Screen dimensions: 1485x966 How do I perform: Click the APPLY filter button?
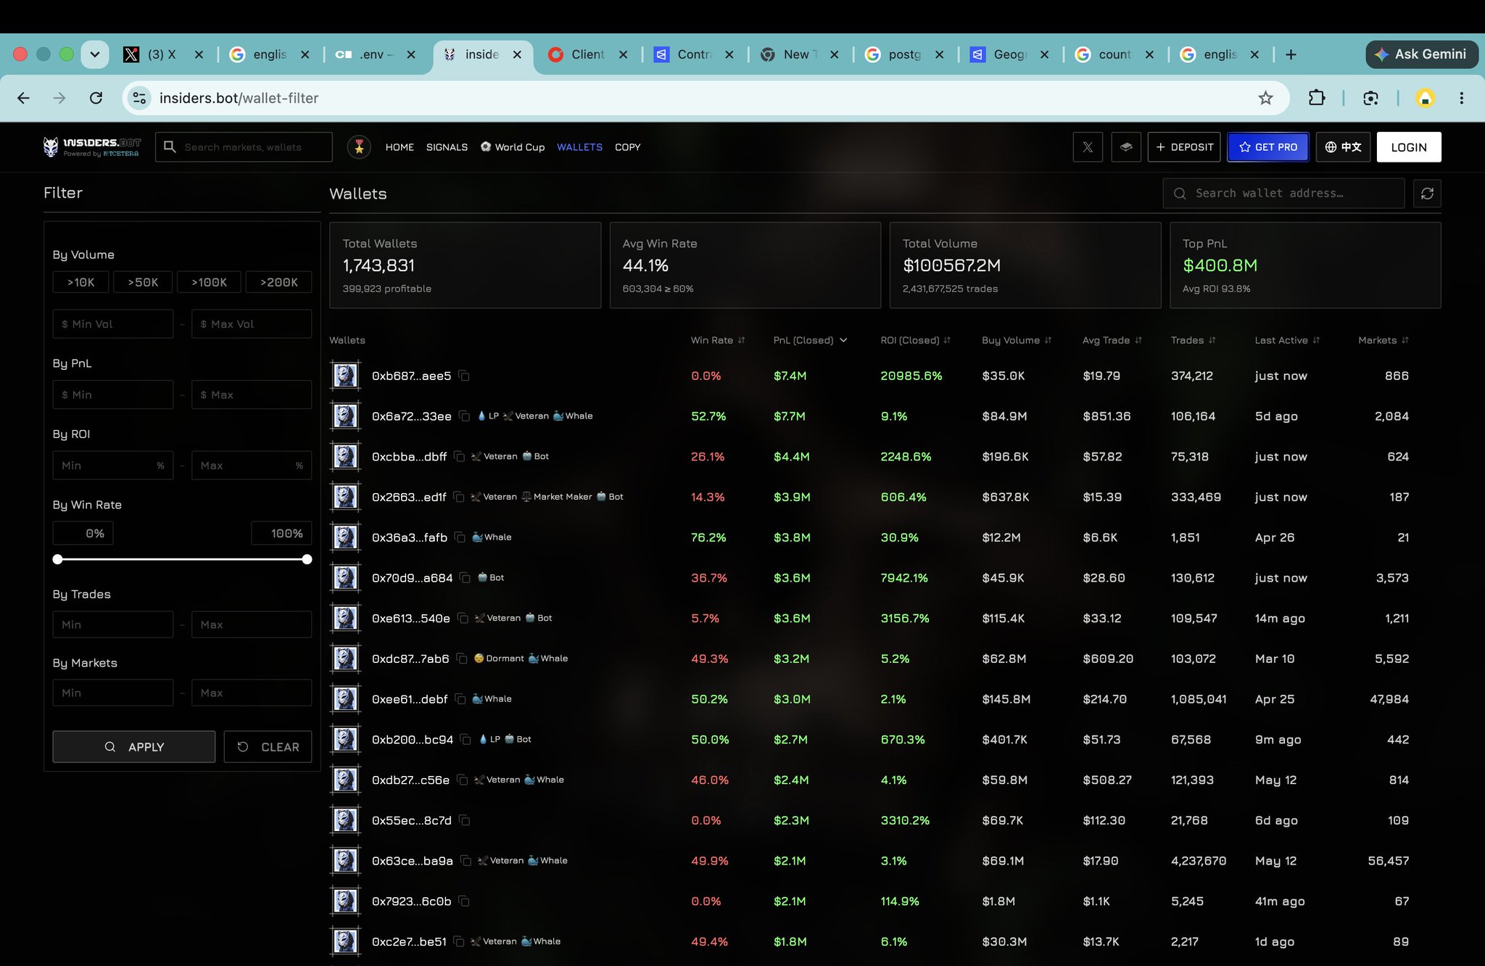click(134, 747)
